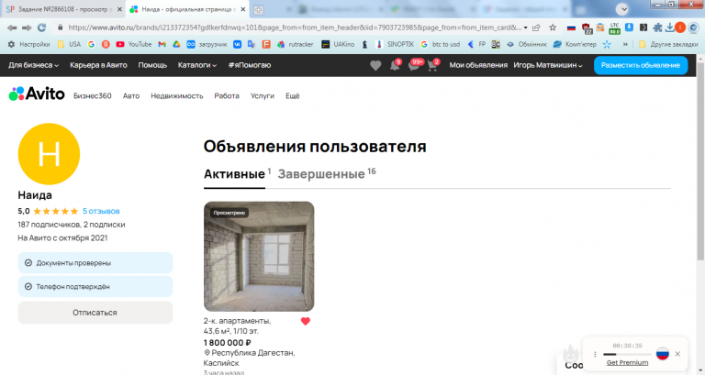Open the Карьера в Авито link
Image resolution: width=705 pixels, height=375 pixels.
[x=98, y=65]
